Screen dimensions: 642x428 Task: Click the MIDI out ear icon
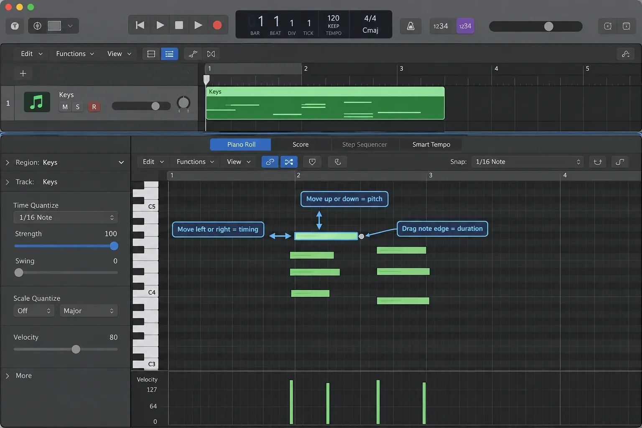pos(338,162)
